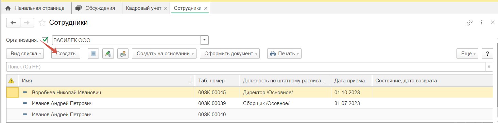Click the Поиск search field
The image size is (498, 123).
pyautogui.click(x=245, y=67)
